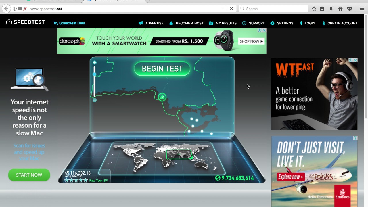Open Speedtest Settings
This screenshot has height=207, width=368.
coord(282,23)
